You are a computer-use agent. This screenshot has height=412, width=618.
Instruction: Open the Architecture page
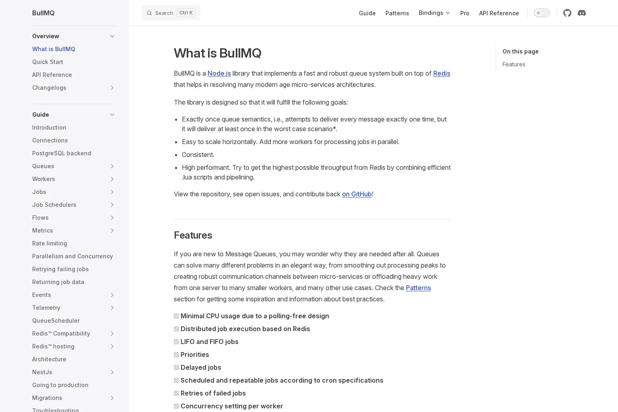tap(49, 359)
